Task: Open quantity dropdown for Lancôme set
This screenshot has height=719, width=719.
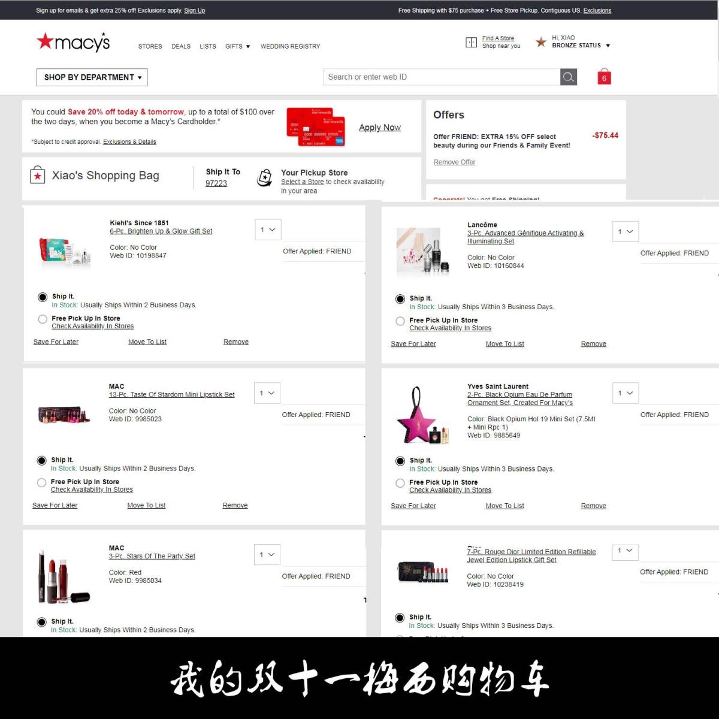Action: [x=626, y=231]
